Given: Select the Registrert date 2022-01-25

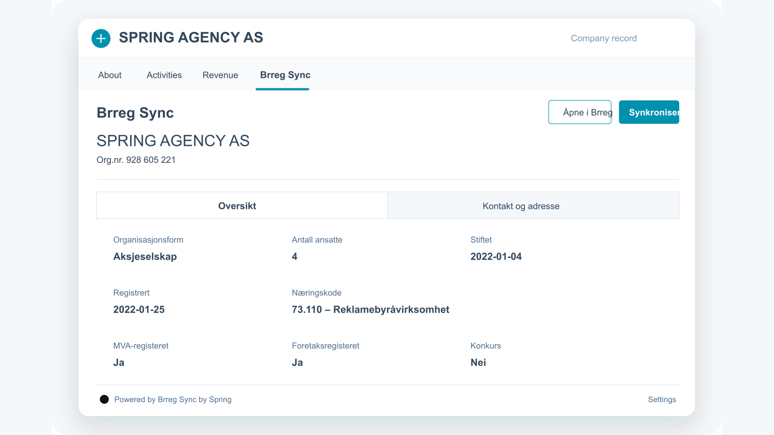Looking at the screenshot, I should (x=139, y=310).
